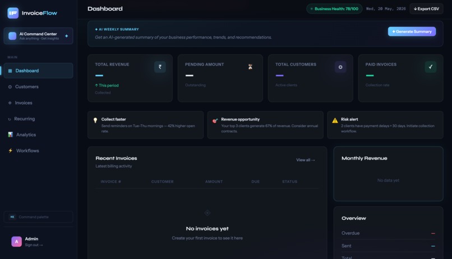Open Workflows from the sidebar
This screenshot has height=259, width=452.
coord(38,151)
